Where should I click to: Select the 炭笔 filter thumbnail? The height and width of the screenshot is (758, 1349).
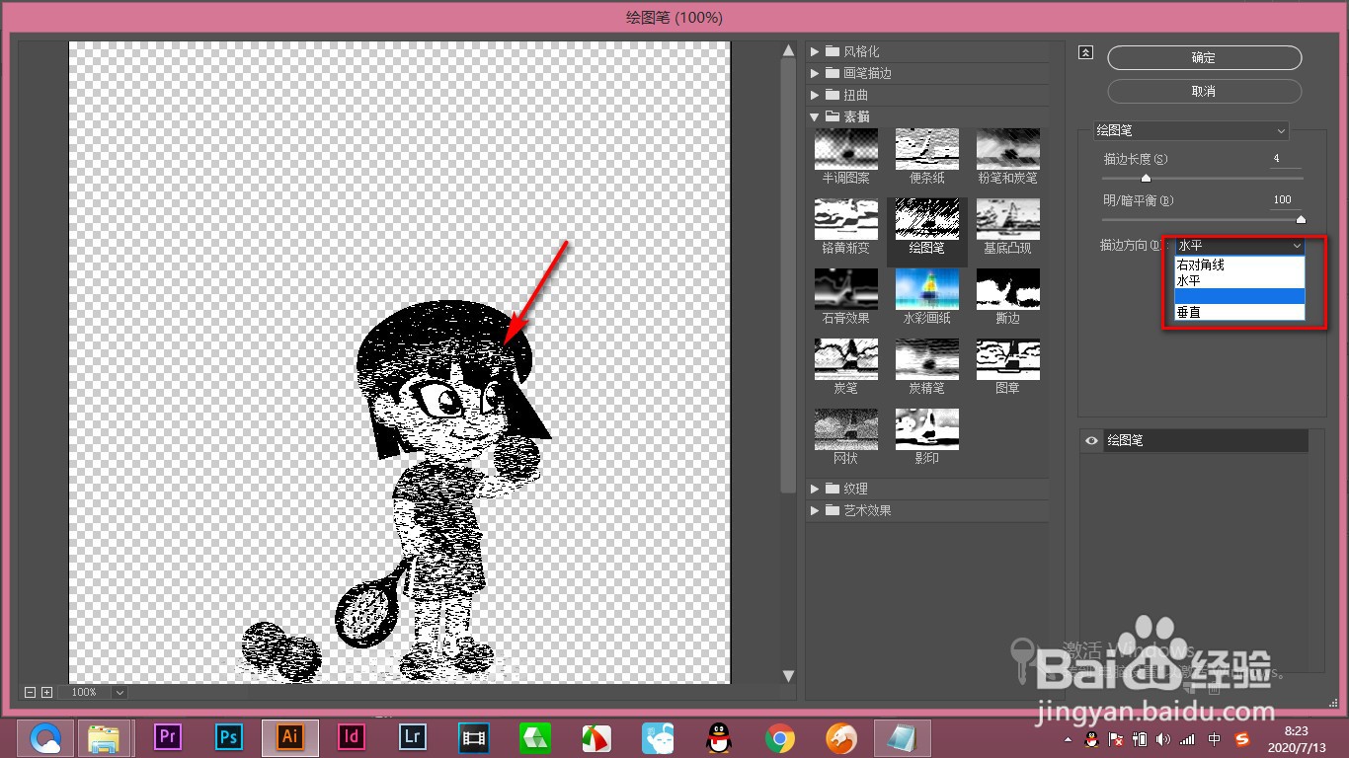pos(845,359)
